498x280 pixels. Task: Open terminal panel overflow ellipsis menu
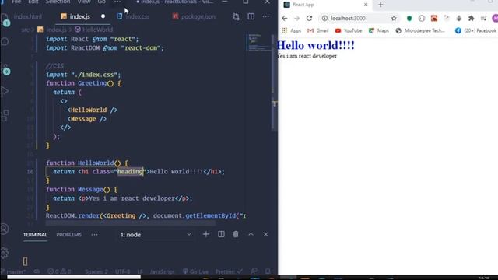click(x=94, y=235)
